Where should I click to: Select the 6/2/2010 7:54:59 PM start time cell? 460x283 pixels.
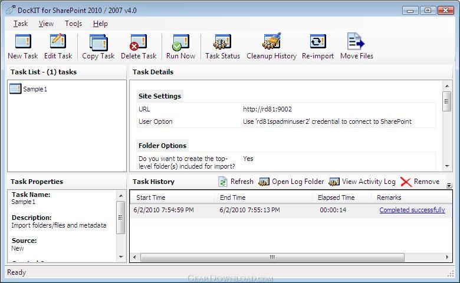click(164, 210)
